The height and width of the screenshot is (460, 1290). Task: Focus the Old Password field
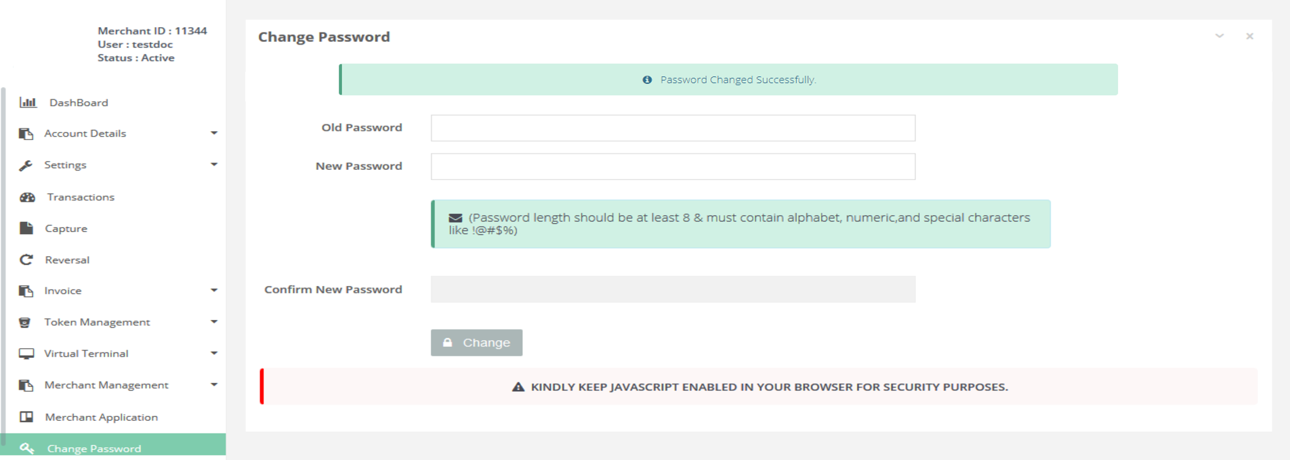tap(673, 128)
